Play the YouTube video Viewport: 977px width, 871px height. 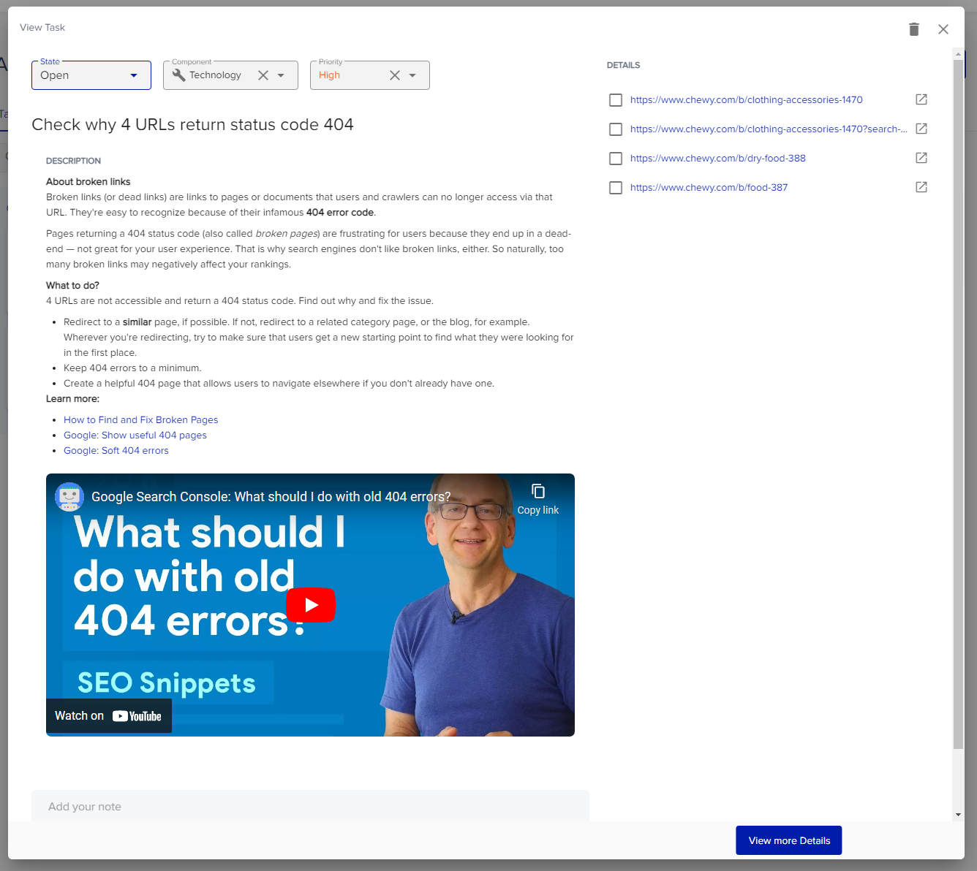(x=311, y=605)
